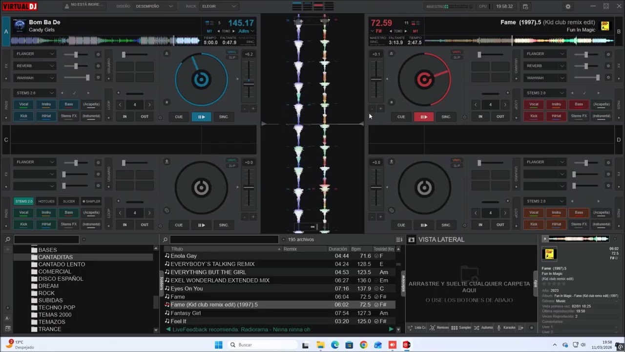The image size is (625, 352).
Task: Open Wahwah effect settings gear on deck B
Action: coord(608,78)
